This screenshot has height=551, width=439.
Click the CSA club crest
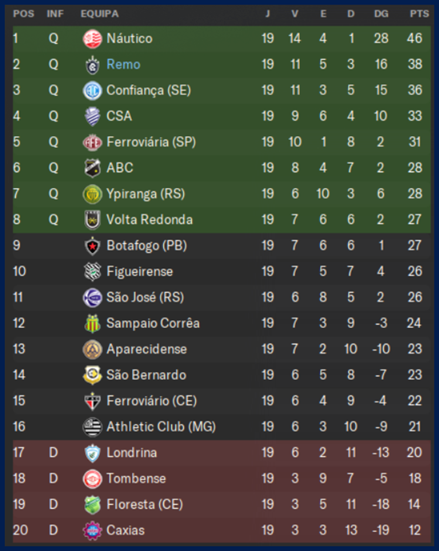click(x=92, y=116)
